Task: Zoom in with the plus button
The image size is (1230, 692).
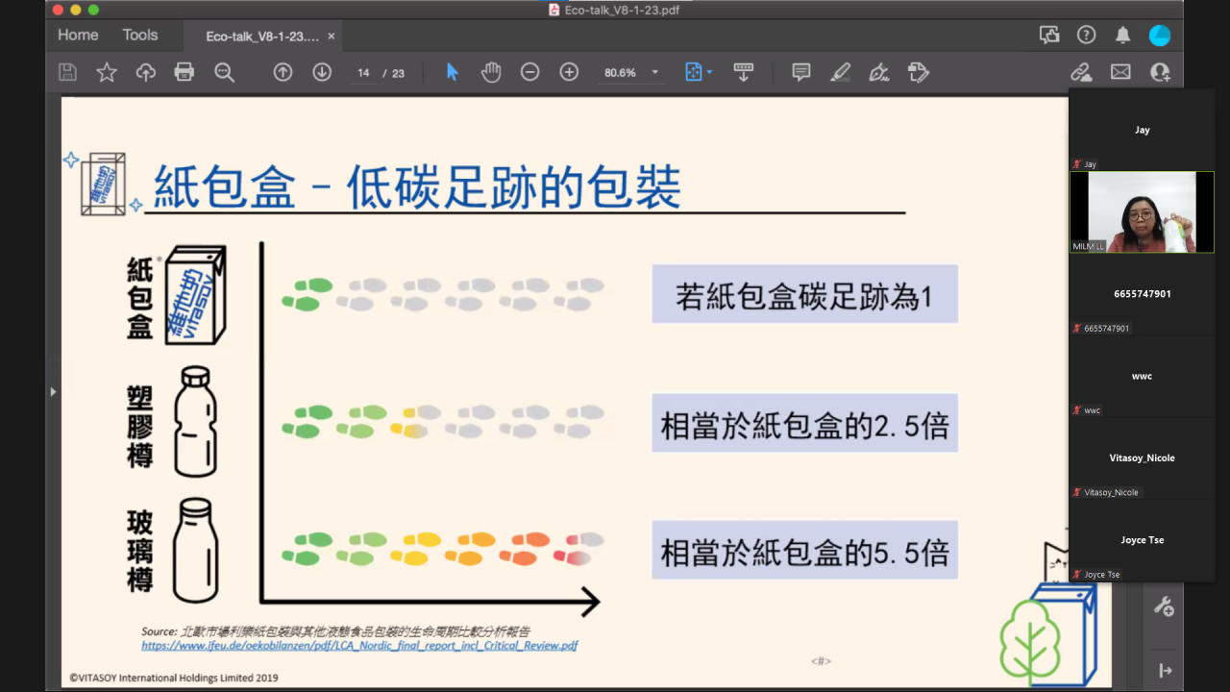Action: click(569, 72)
